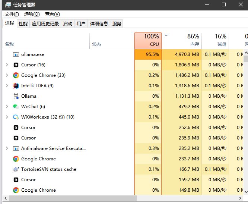Expand the Antimalware Service Executable group
This screenshot has width=248, height=204.
[x=7, y=148]
